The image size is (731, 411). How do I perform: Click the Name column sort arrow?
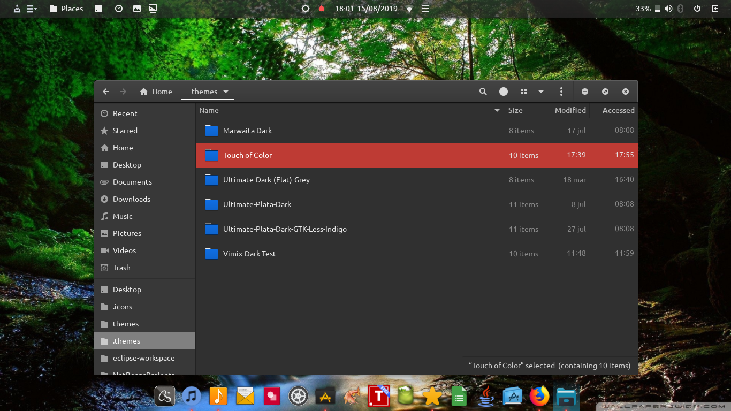497,110
